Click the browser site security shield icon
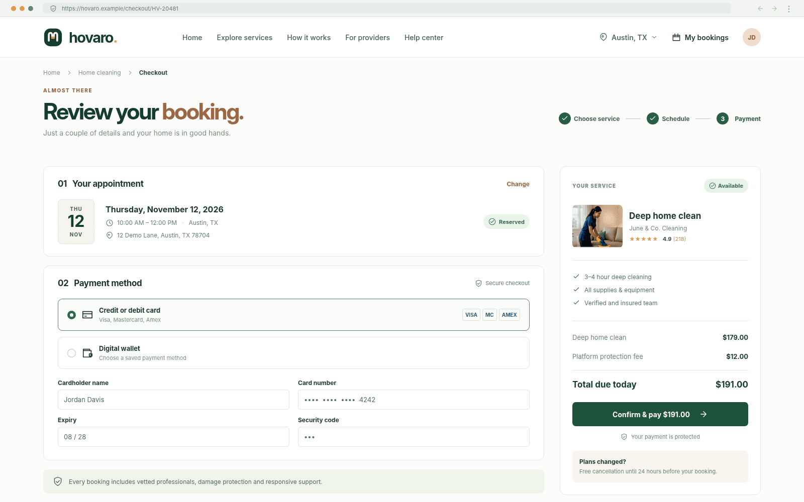Image resolution: width=804 pixels, height=502 pixels. (x=53, y=9)
